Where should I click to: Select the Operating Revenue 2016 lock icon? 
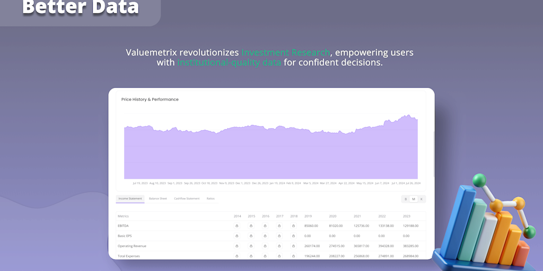coord(265,246)
